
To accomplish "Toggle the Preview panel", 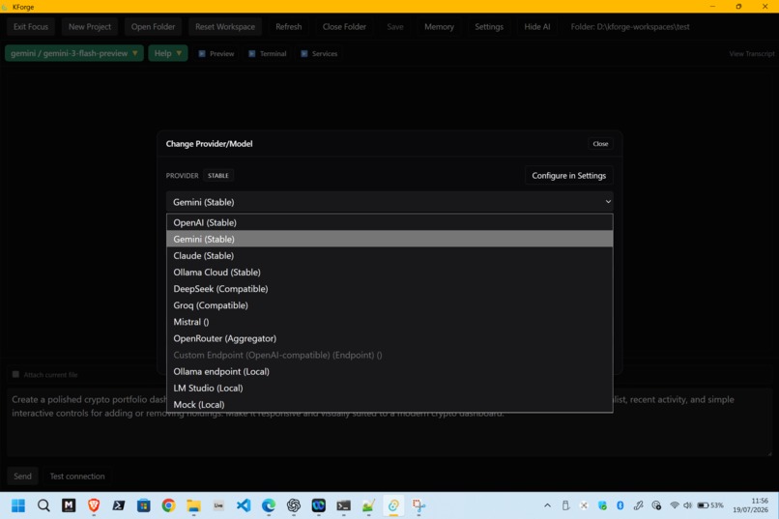I will click(x=216, y=53).
